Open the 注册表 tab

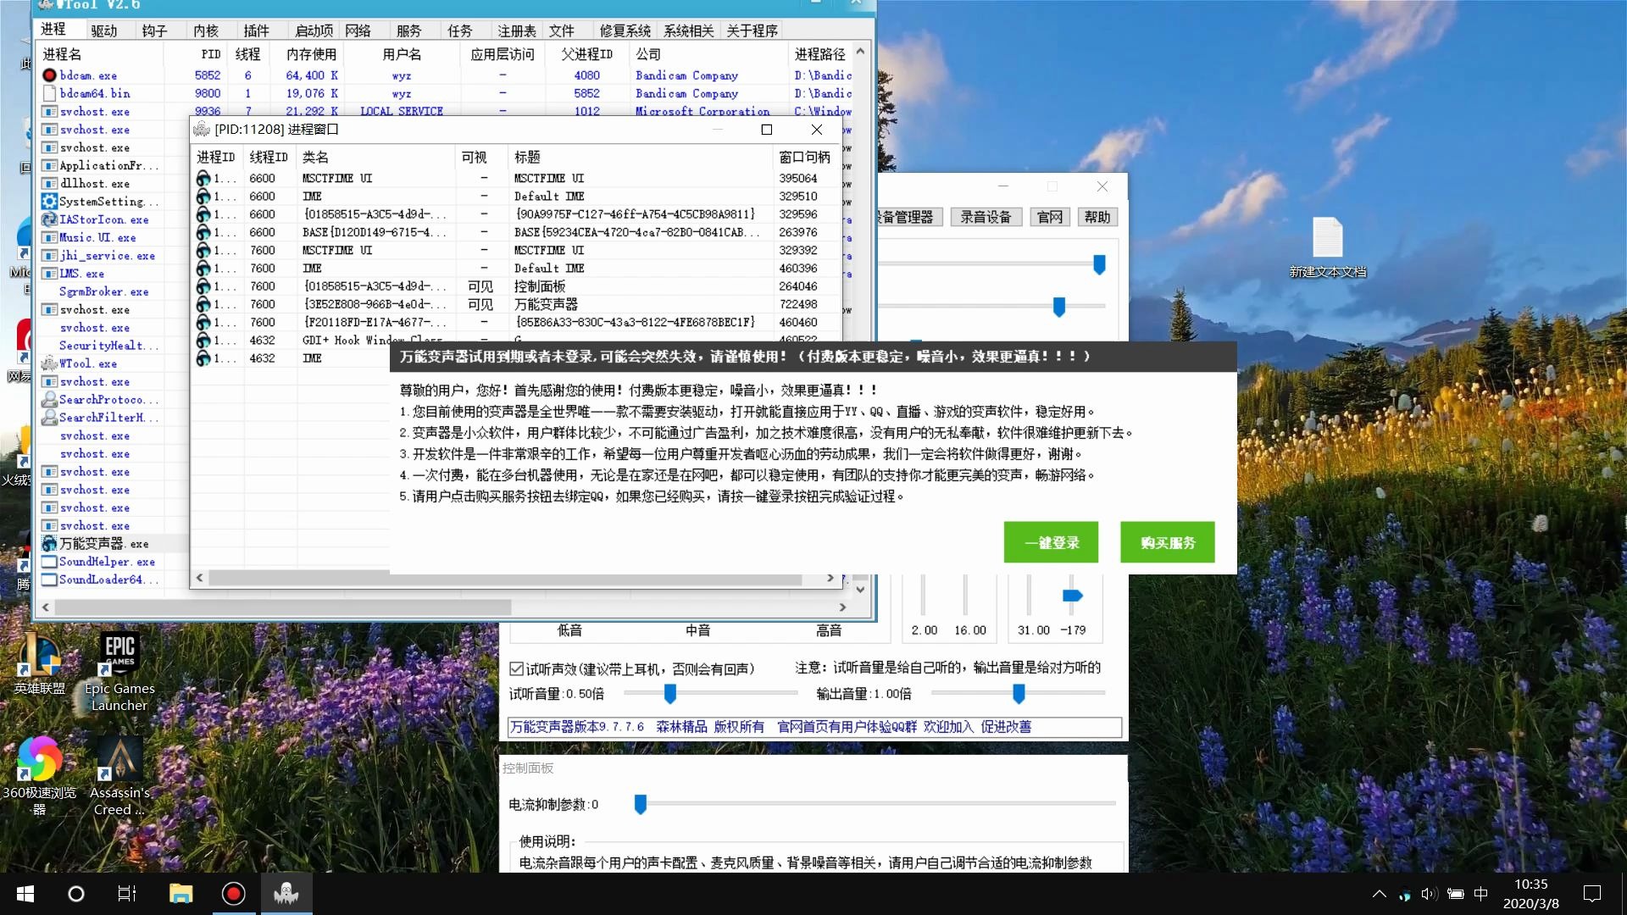pyautogui.click(x=517, y=30)
